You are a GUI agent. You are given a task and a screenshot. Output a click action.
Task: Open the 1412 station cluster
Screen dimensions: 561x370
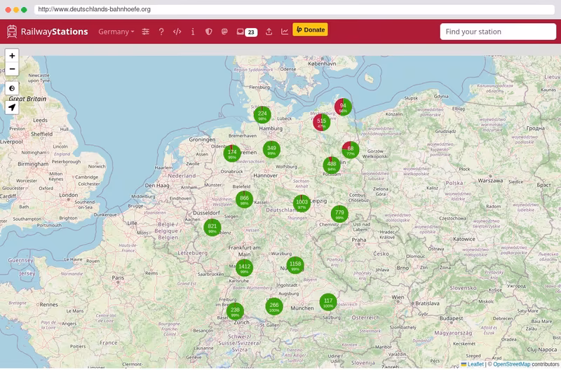[244, 268]
